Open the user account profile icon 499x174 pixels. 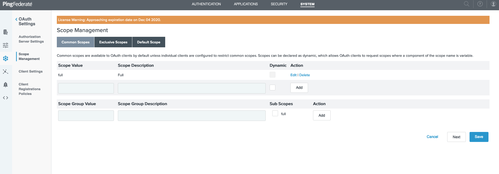[x=493, y=4]
